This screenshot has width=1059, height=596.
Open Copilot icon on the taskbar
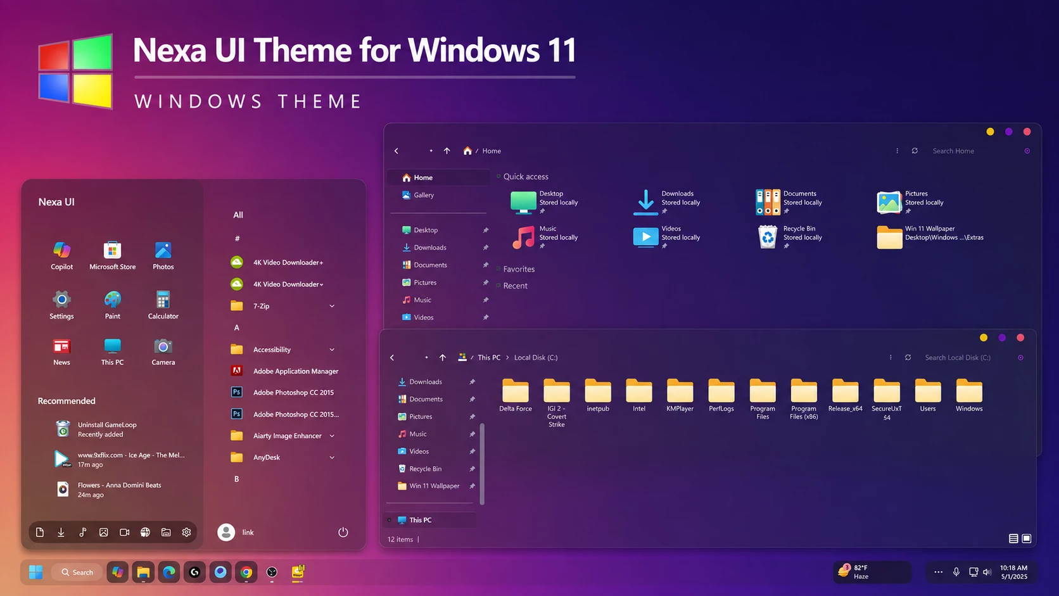[117, 572]
